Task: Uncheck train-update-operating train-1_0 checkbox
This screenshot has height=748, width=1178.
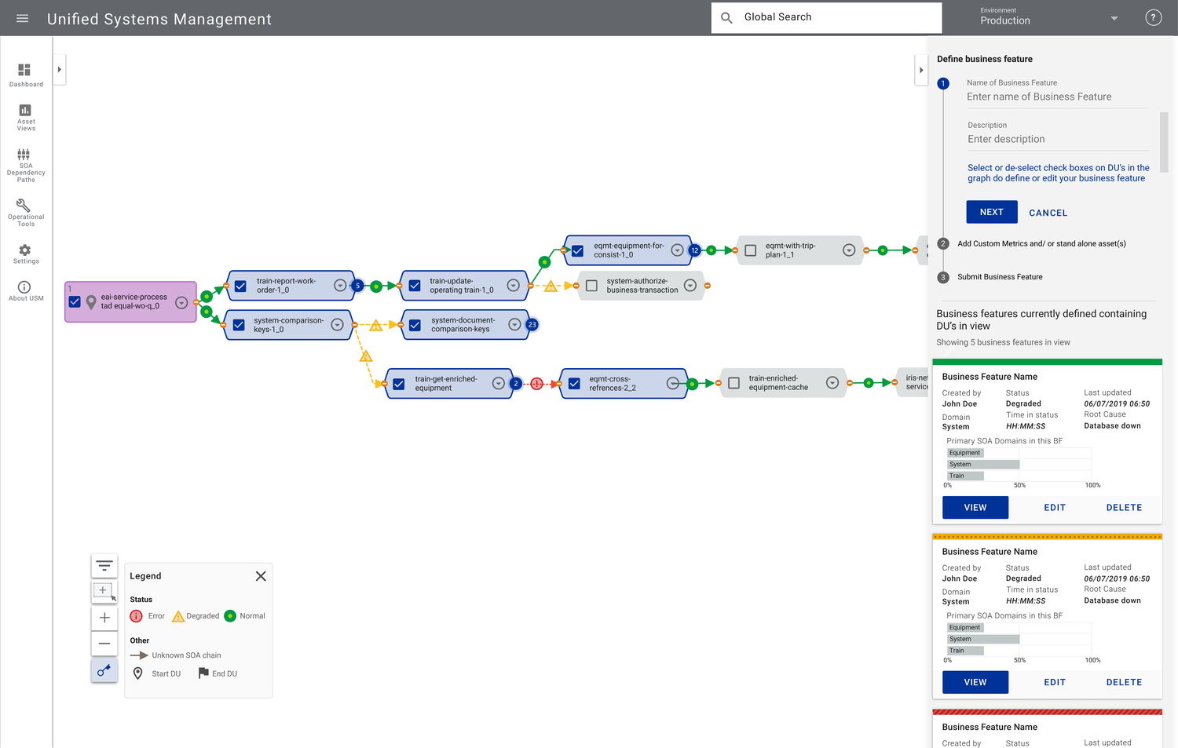Action: tap(415, 286)
